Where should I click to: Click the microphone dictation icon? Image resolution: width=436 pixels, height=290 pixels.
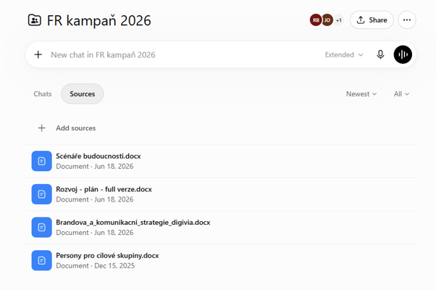pyautogui.click(x=380, y=54)
